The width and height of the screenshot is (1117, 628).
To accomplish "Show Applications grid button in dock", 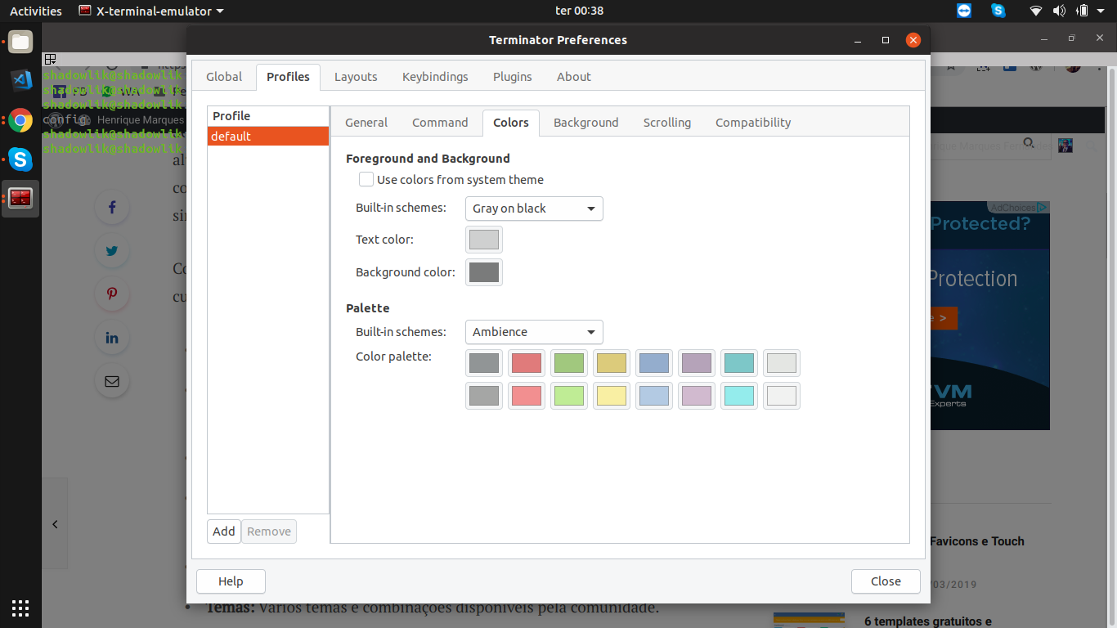I will [20, 608].
